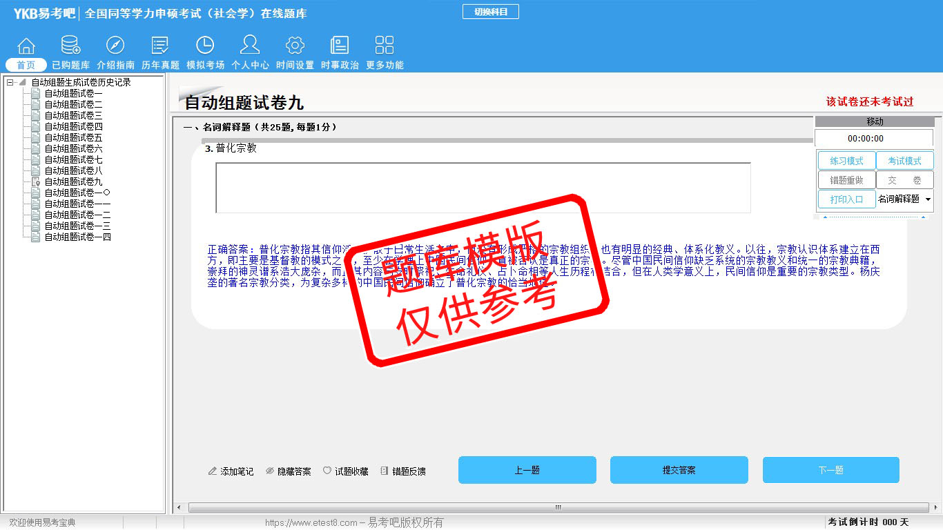Favorite this question with 试题收藏
The image size is (943, 530).
(346, 471)
